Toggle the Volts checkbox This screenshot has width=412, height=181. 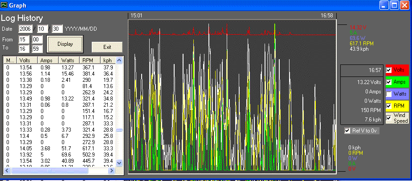tap(389, 70)
